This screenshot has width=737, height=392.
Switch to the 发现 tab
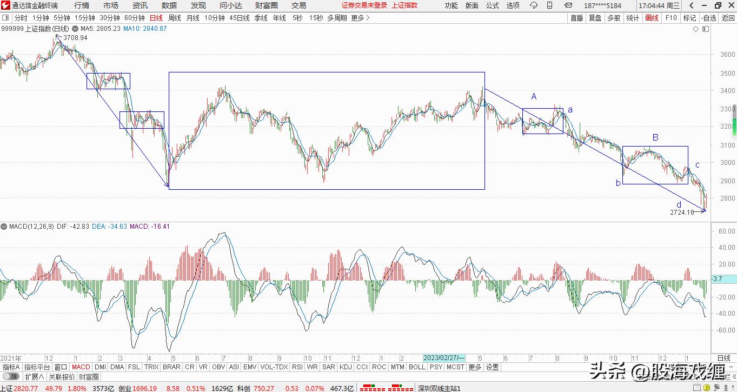point(198,5)
